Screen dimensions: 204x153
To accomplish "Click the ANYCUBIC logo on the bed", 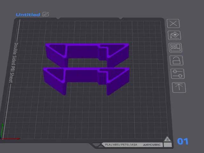I will coord(152,145).
